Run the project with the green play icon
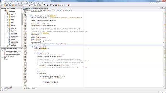This screenshot has height=93, width=166. pyautogui.click(x=38, y=5)
